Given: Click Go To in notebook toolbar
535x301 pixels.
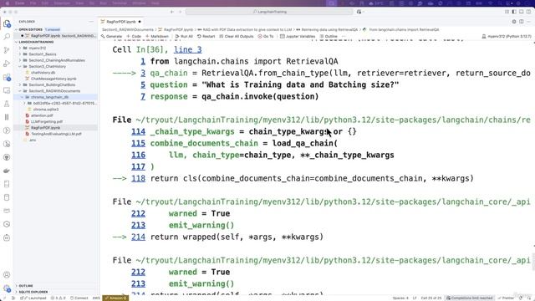Looking at the screenshot, I should 266,36.
